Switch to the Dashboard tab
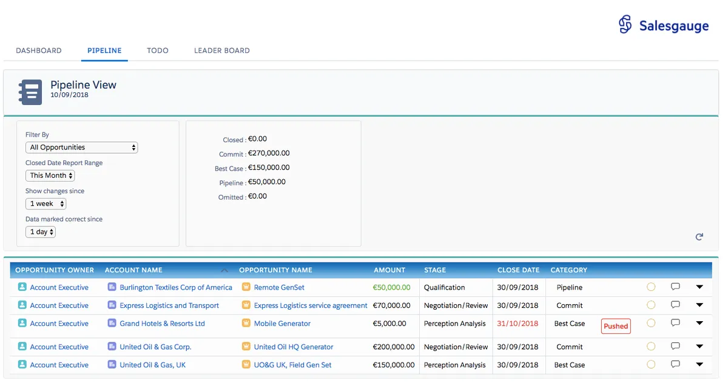728x388 pixels. click(x=39, y=50)
